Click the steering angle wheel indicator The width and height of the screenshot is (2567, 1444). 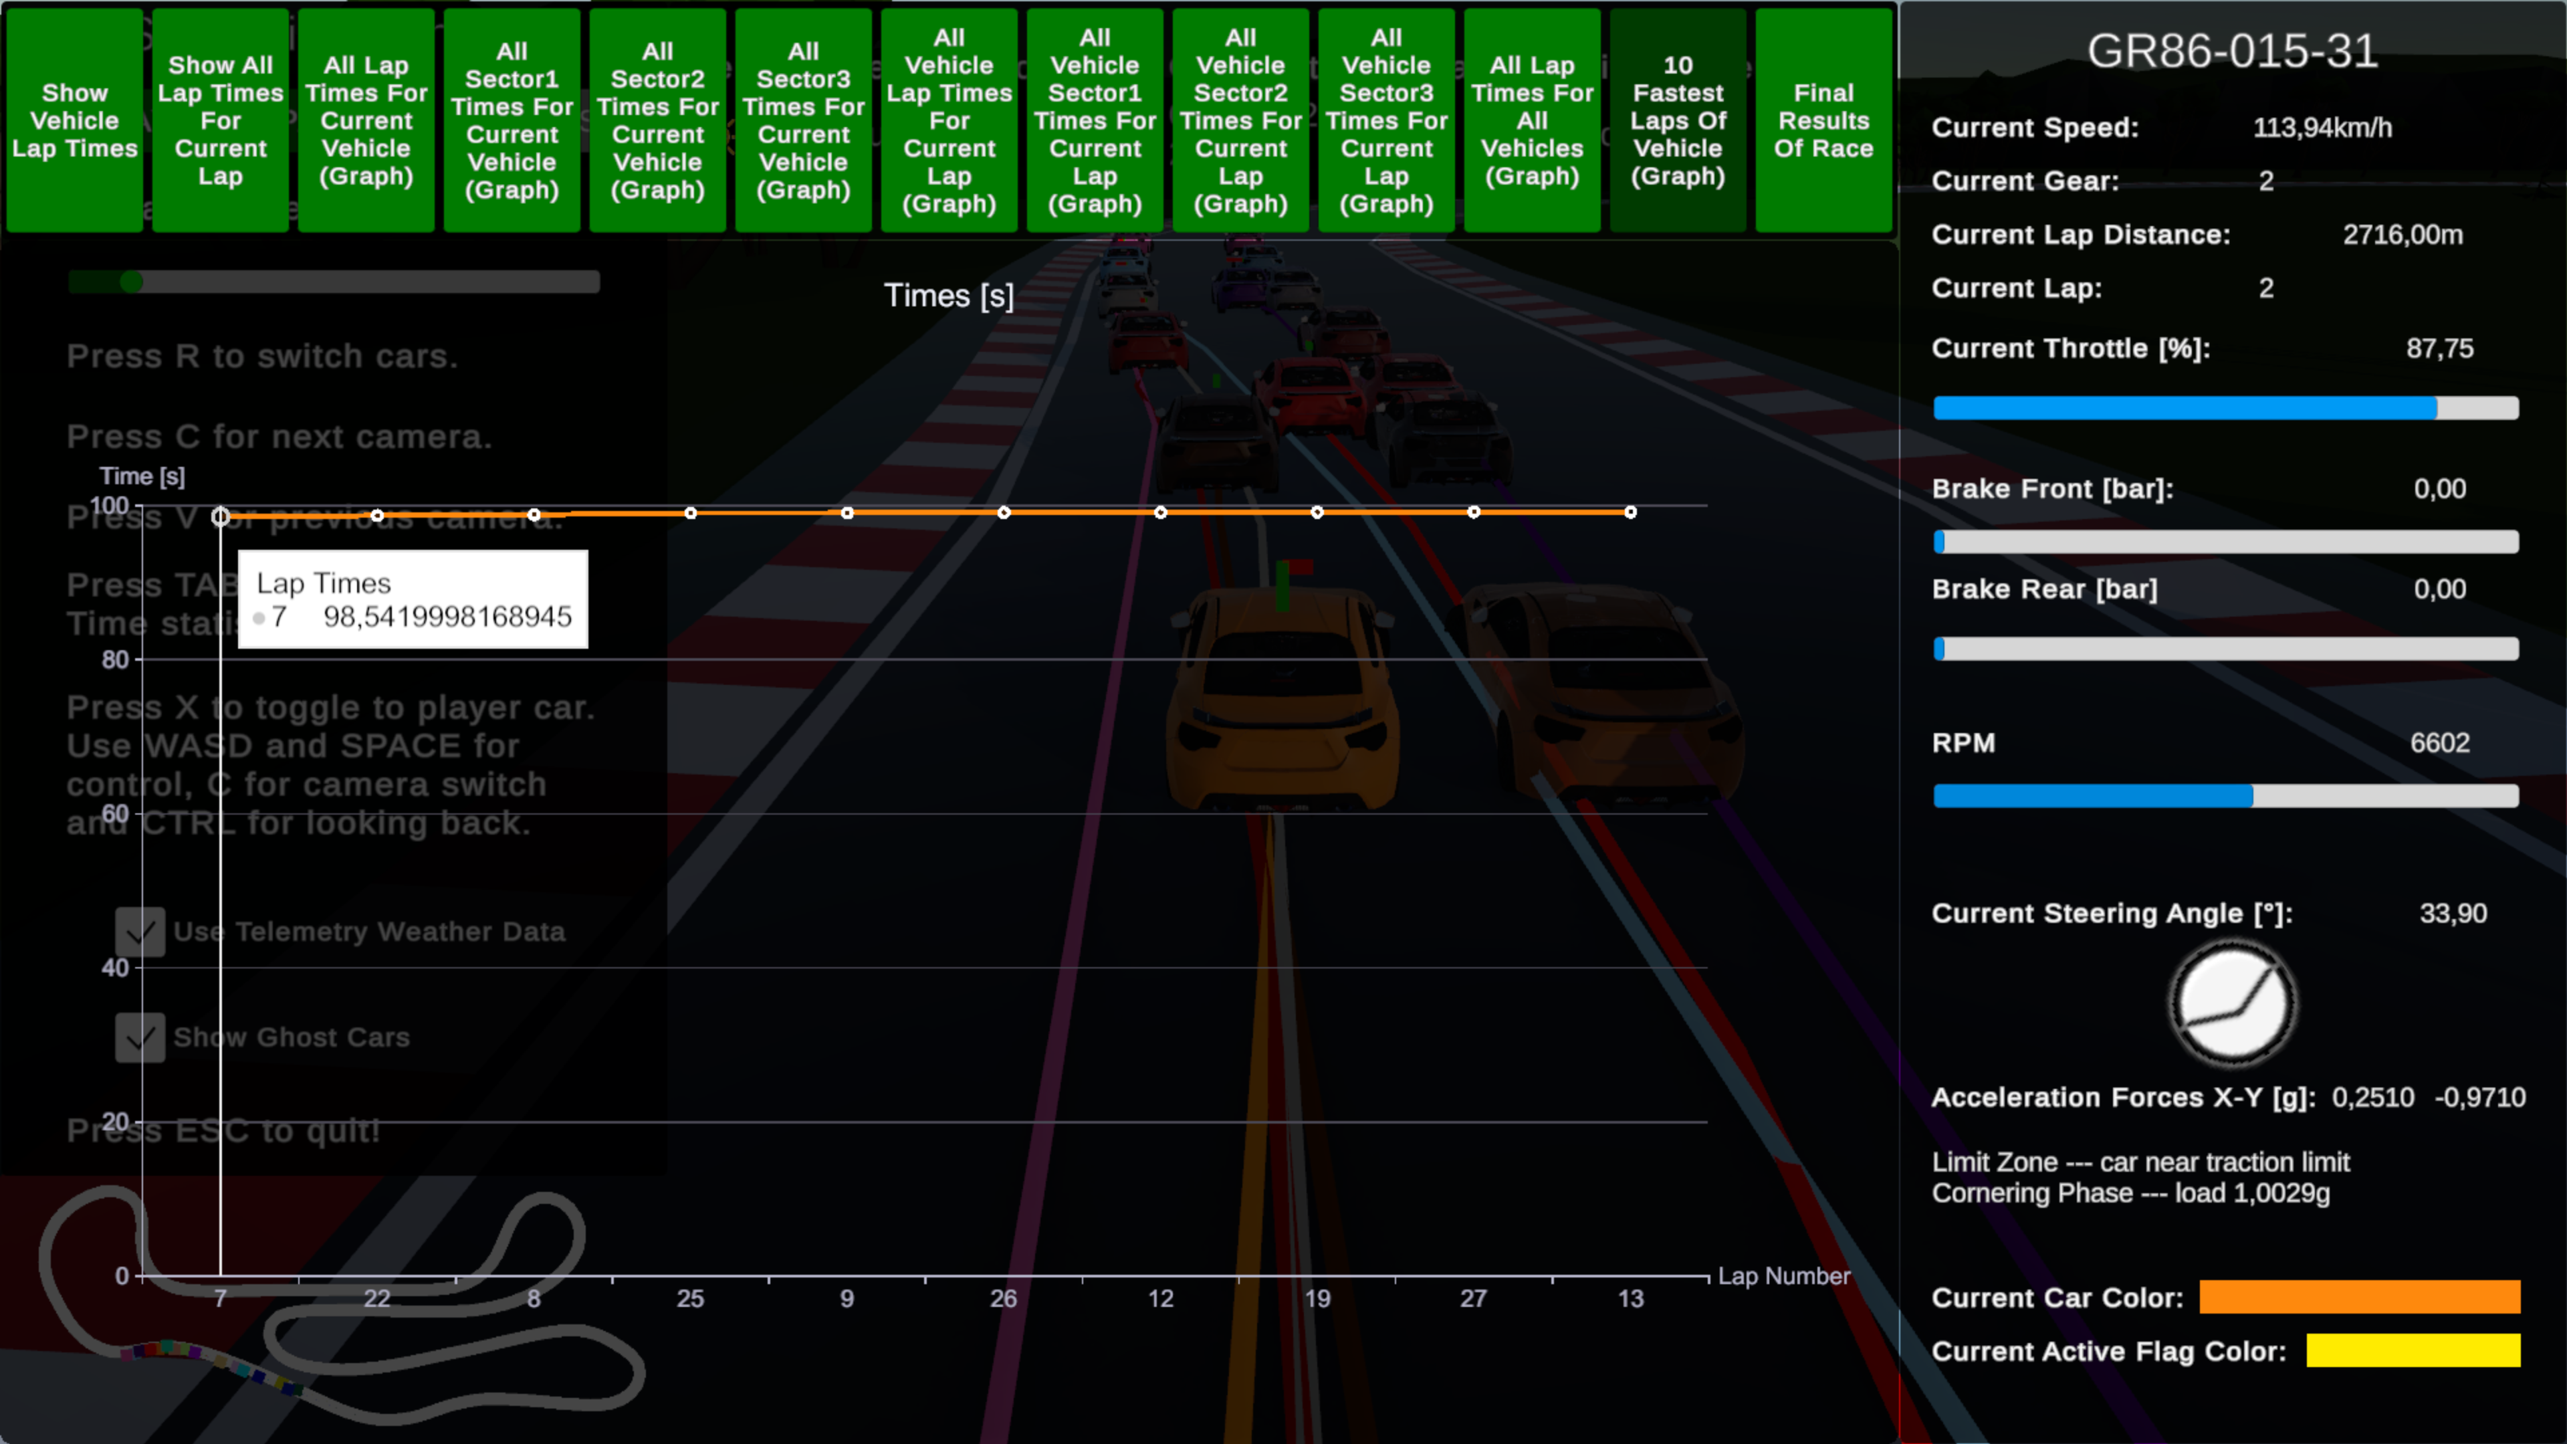coord(2232,1003)
